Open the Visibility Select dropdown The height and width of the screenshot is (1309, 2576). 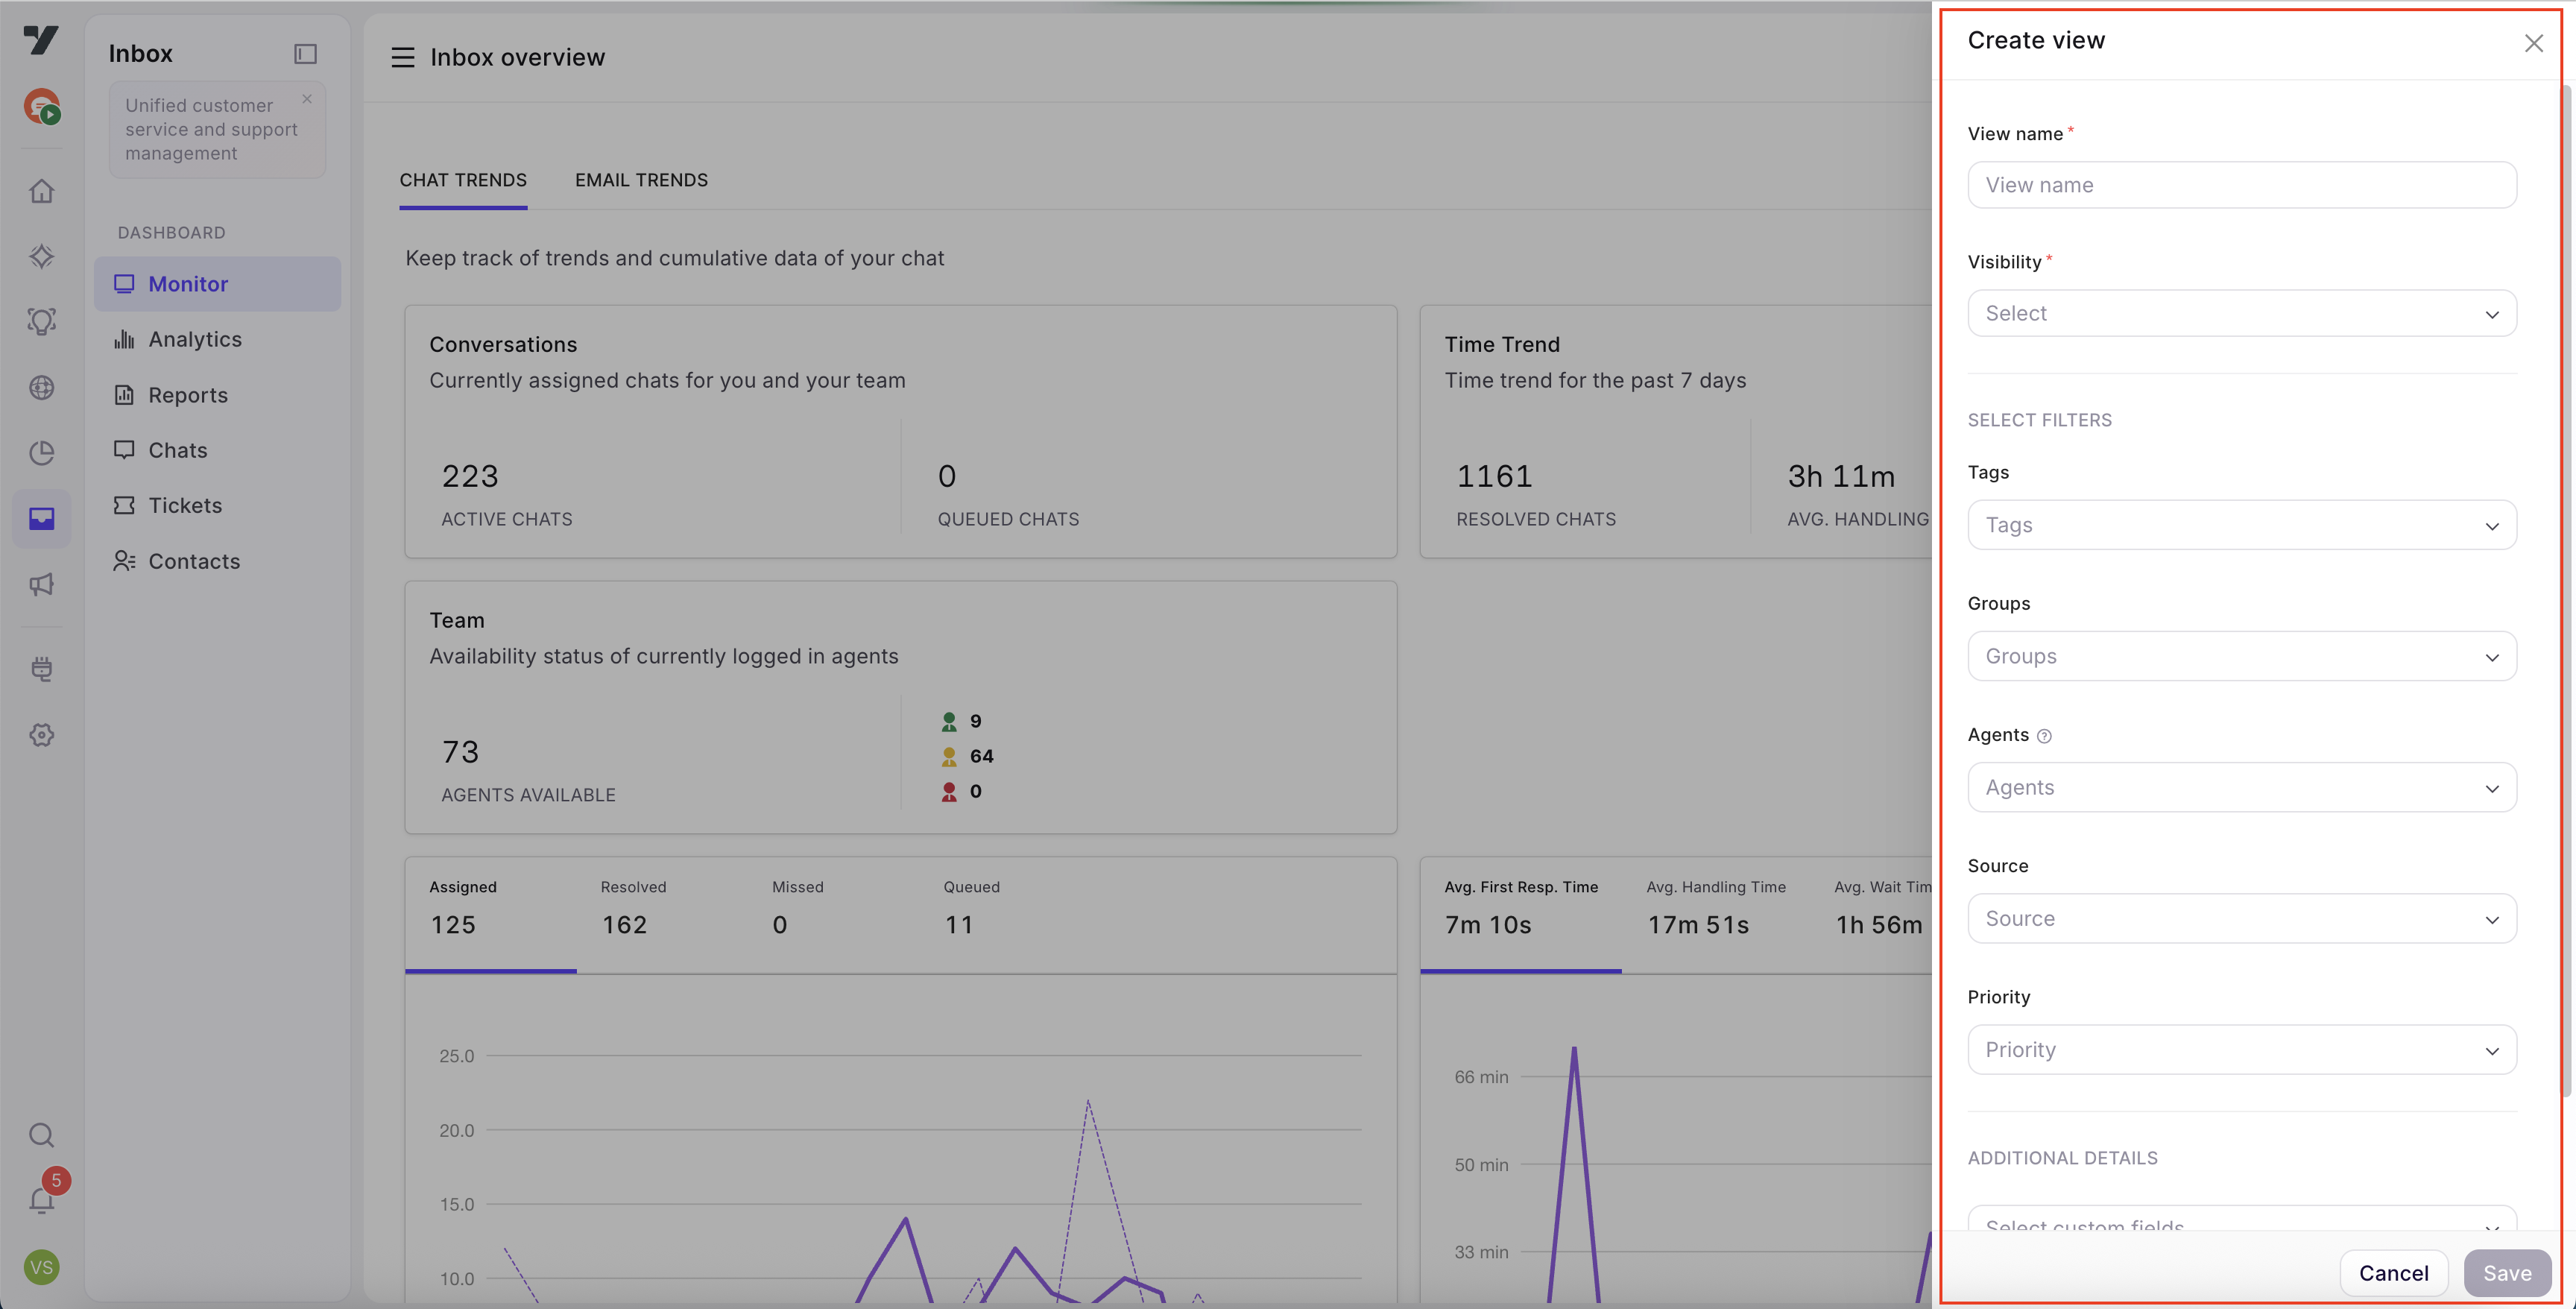click(x=2241, y=313)
